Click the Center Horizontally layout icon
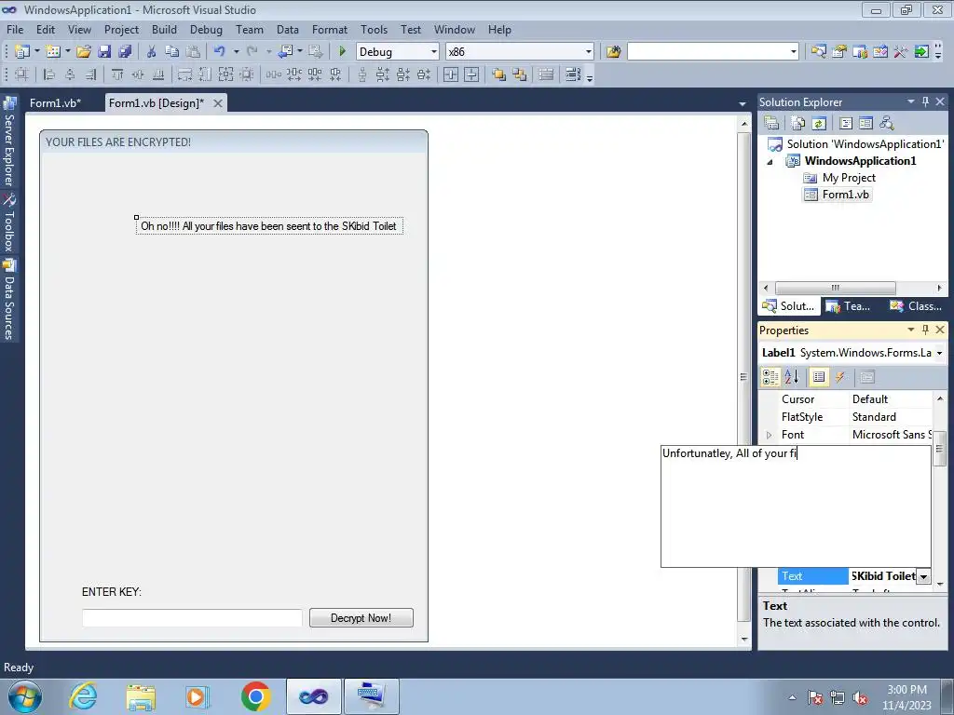Image resolution: width=954 pixels, height=715 pixels. [451, 74]
